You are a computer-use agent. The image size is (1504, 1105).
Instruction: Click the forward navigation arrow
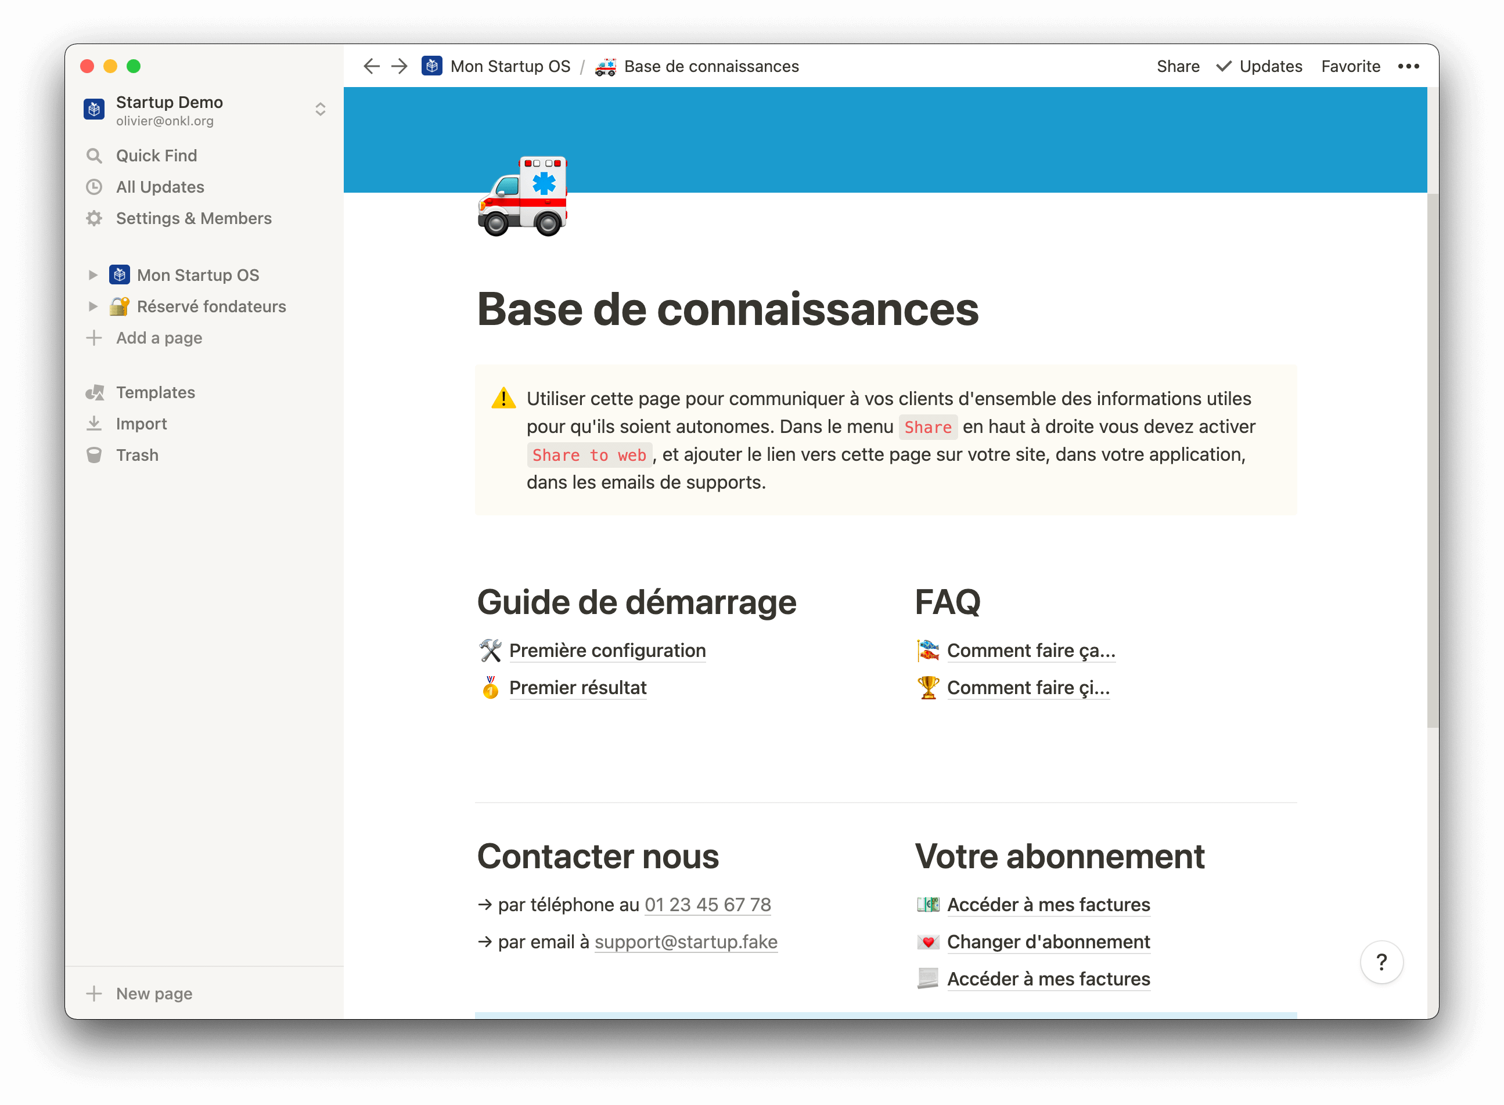(400, 66)
